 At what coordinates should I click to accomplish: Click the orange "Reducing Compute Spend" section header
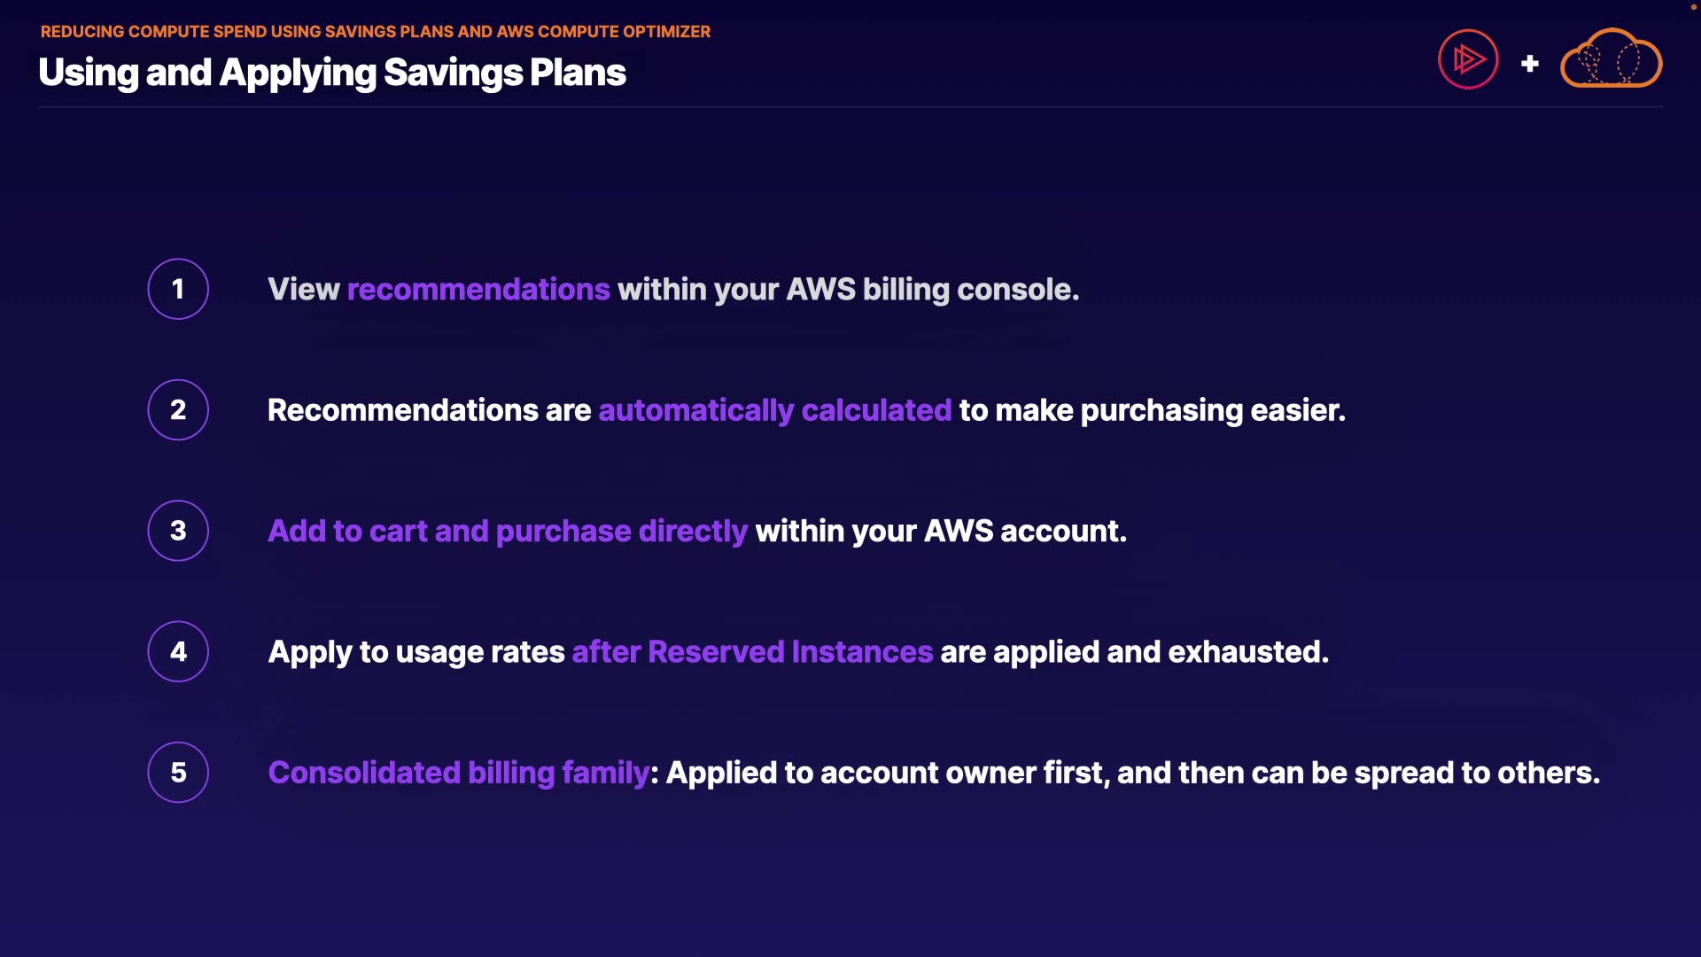click(x=376, y=32)
